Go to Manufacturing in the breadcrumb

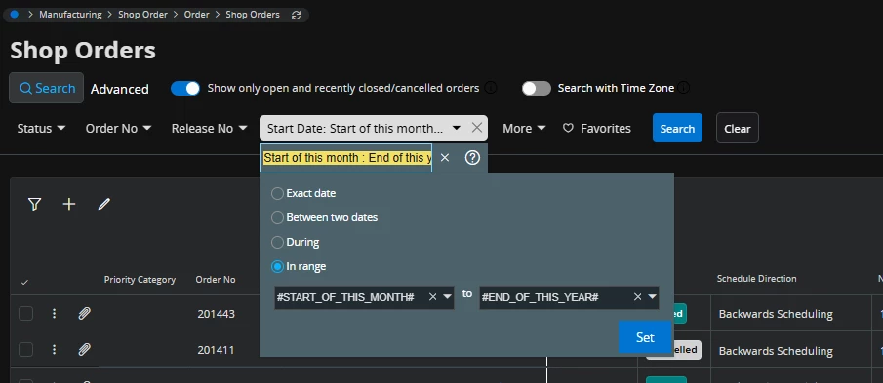click(70, 15)
